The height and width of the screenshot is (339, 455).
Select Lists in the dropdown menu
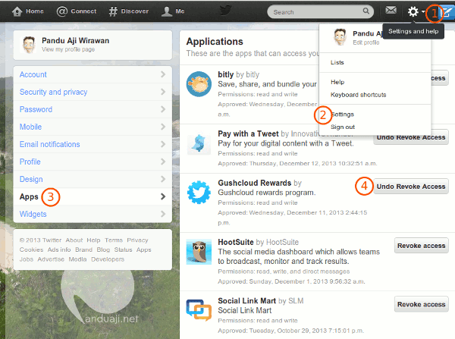click(x=337, y=62)
